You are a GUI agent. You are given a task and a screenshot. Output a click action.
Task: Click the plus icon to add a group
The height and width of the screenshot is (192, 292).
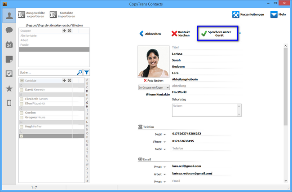click(64, 31)
